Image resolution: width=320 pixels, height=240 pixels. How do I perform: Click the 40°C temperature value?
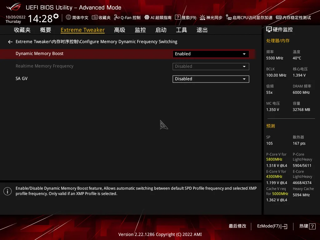(297, 58)
